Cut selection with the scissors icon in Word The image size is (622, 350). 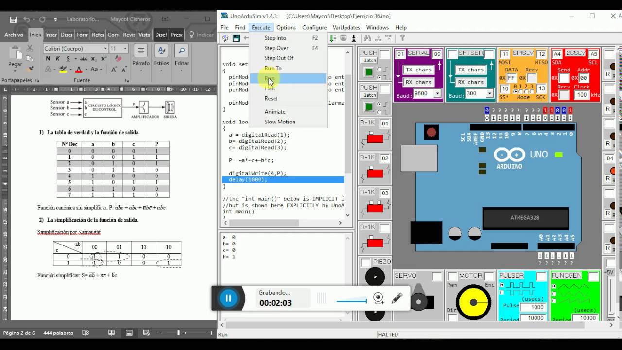tap(30, 49)
